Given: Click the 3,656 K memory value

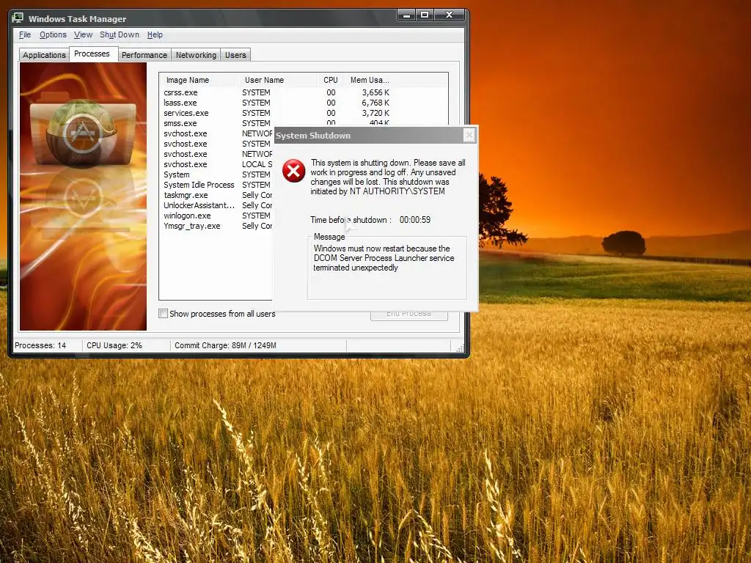Looking at the screenshot, I should (x=375, y=92).
